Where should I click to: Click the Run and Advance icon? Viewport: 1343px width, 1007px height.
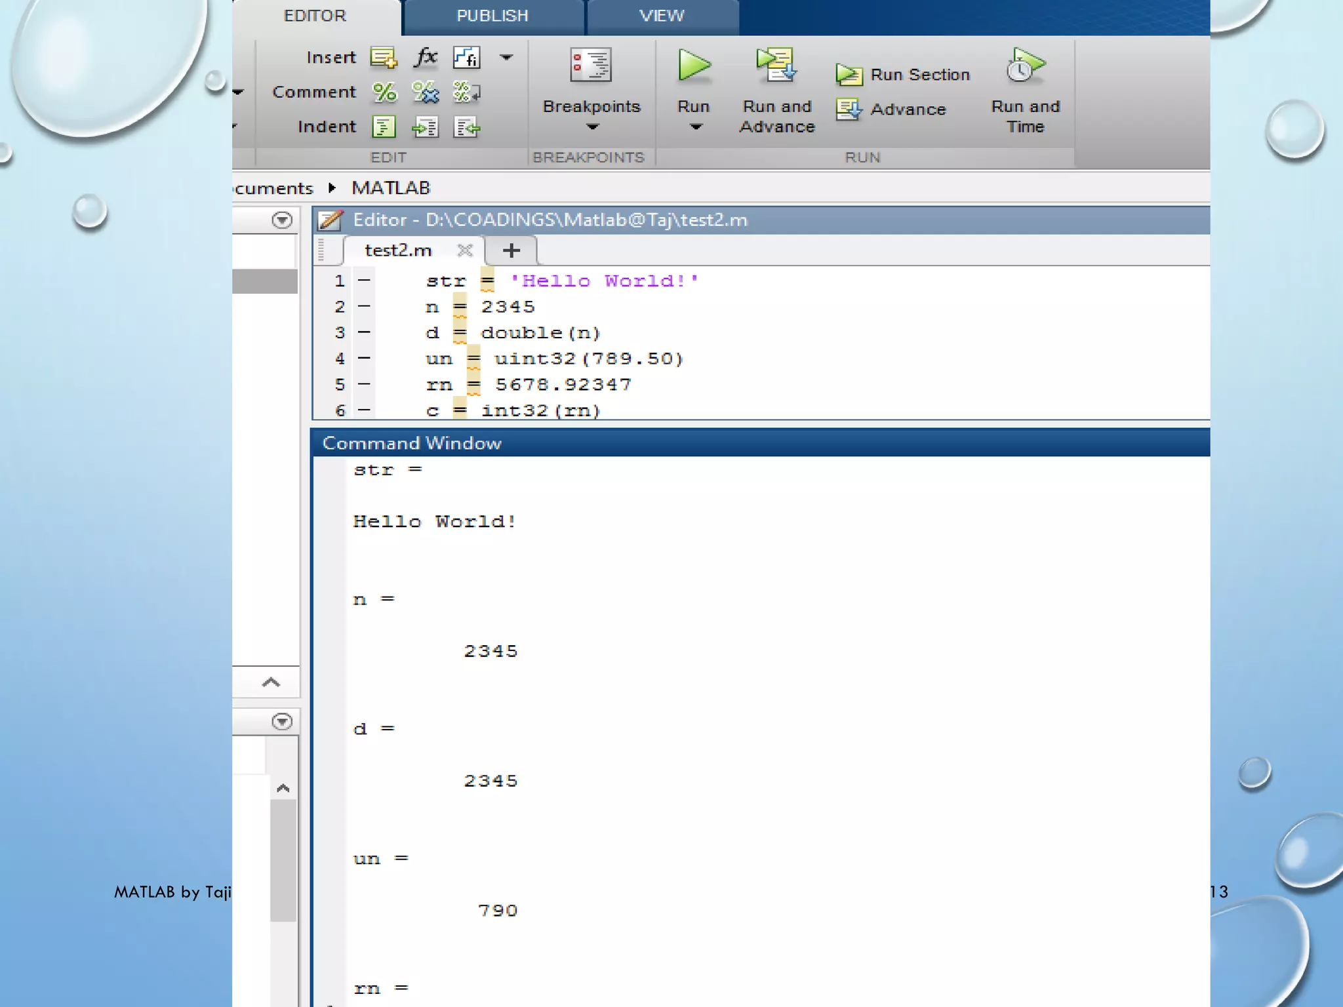(x=776, y=65)
